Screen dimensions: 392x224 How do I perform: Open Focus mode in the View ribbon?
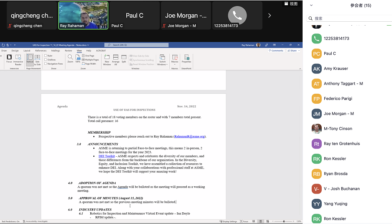click(9, 59)
